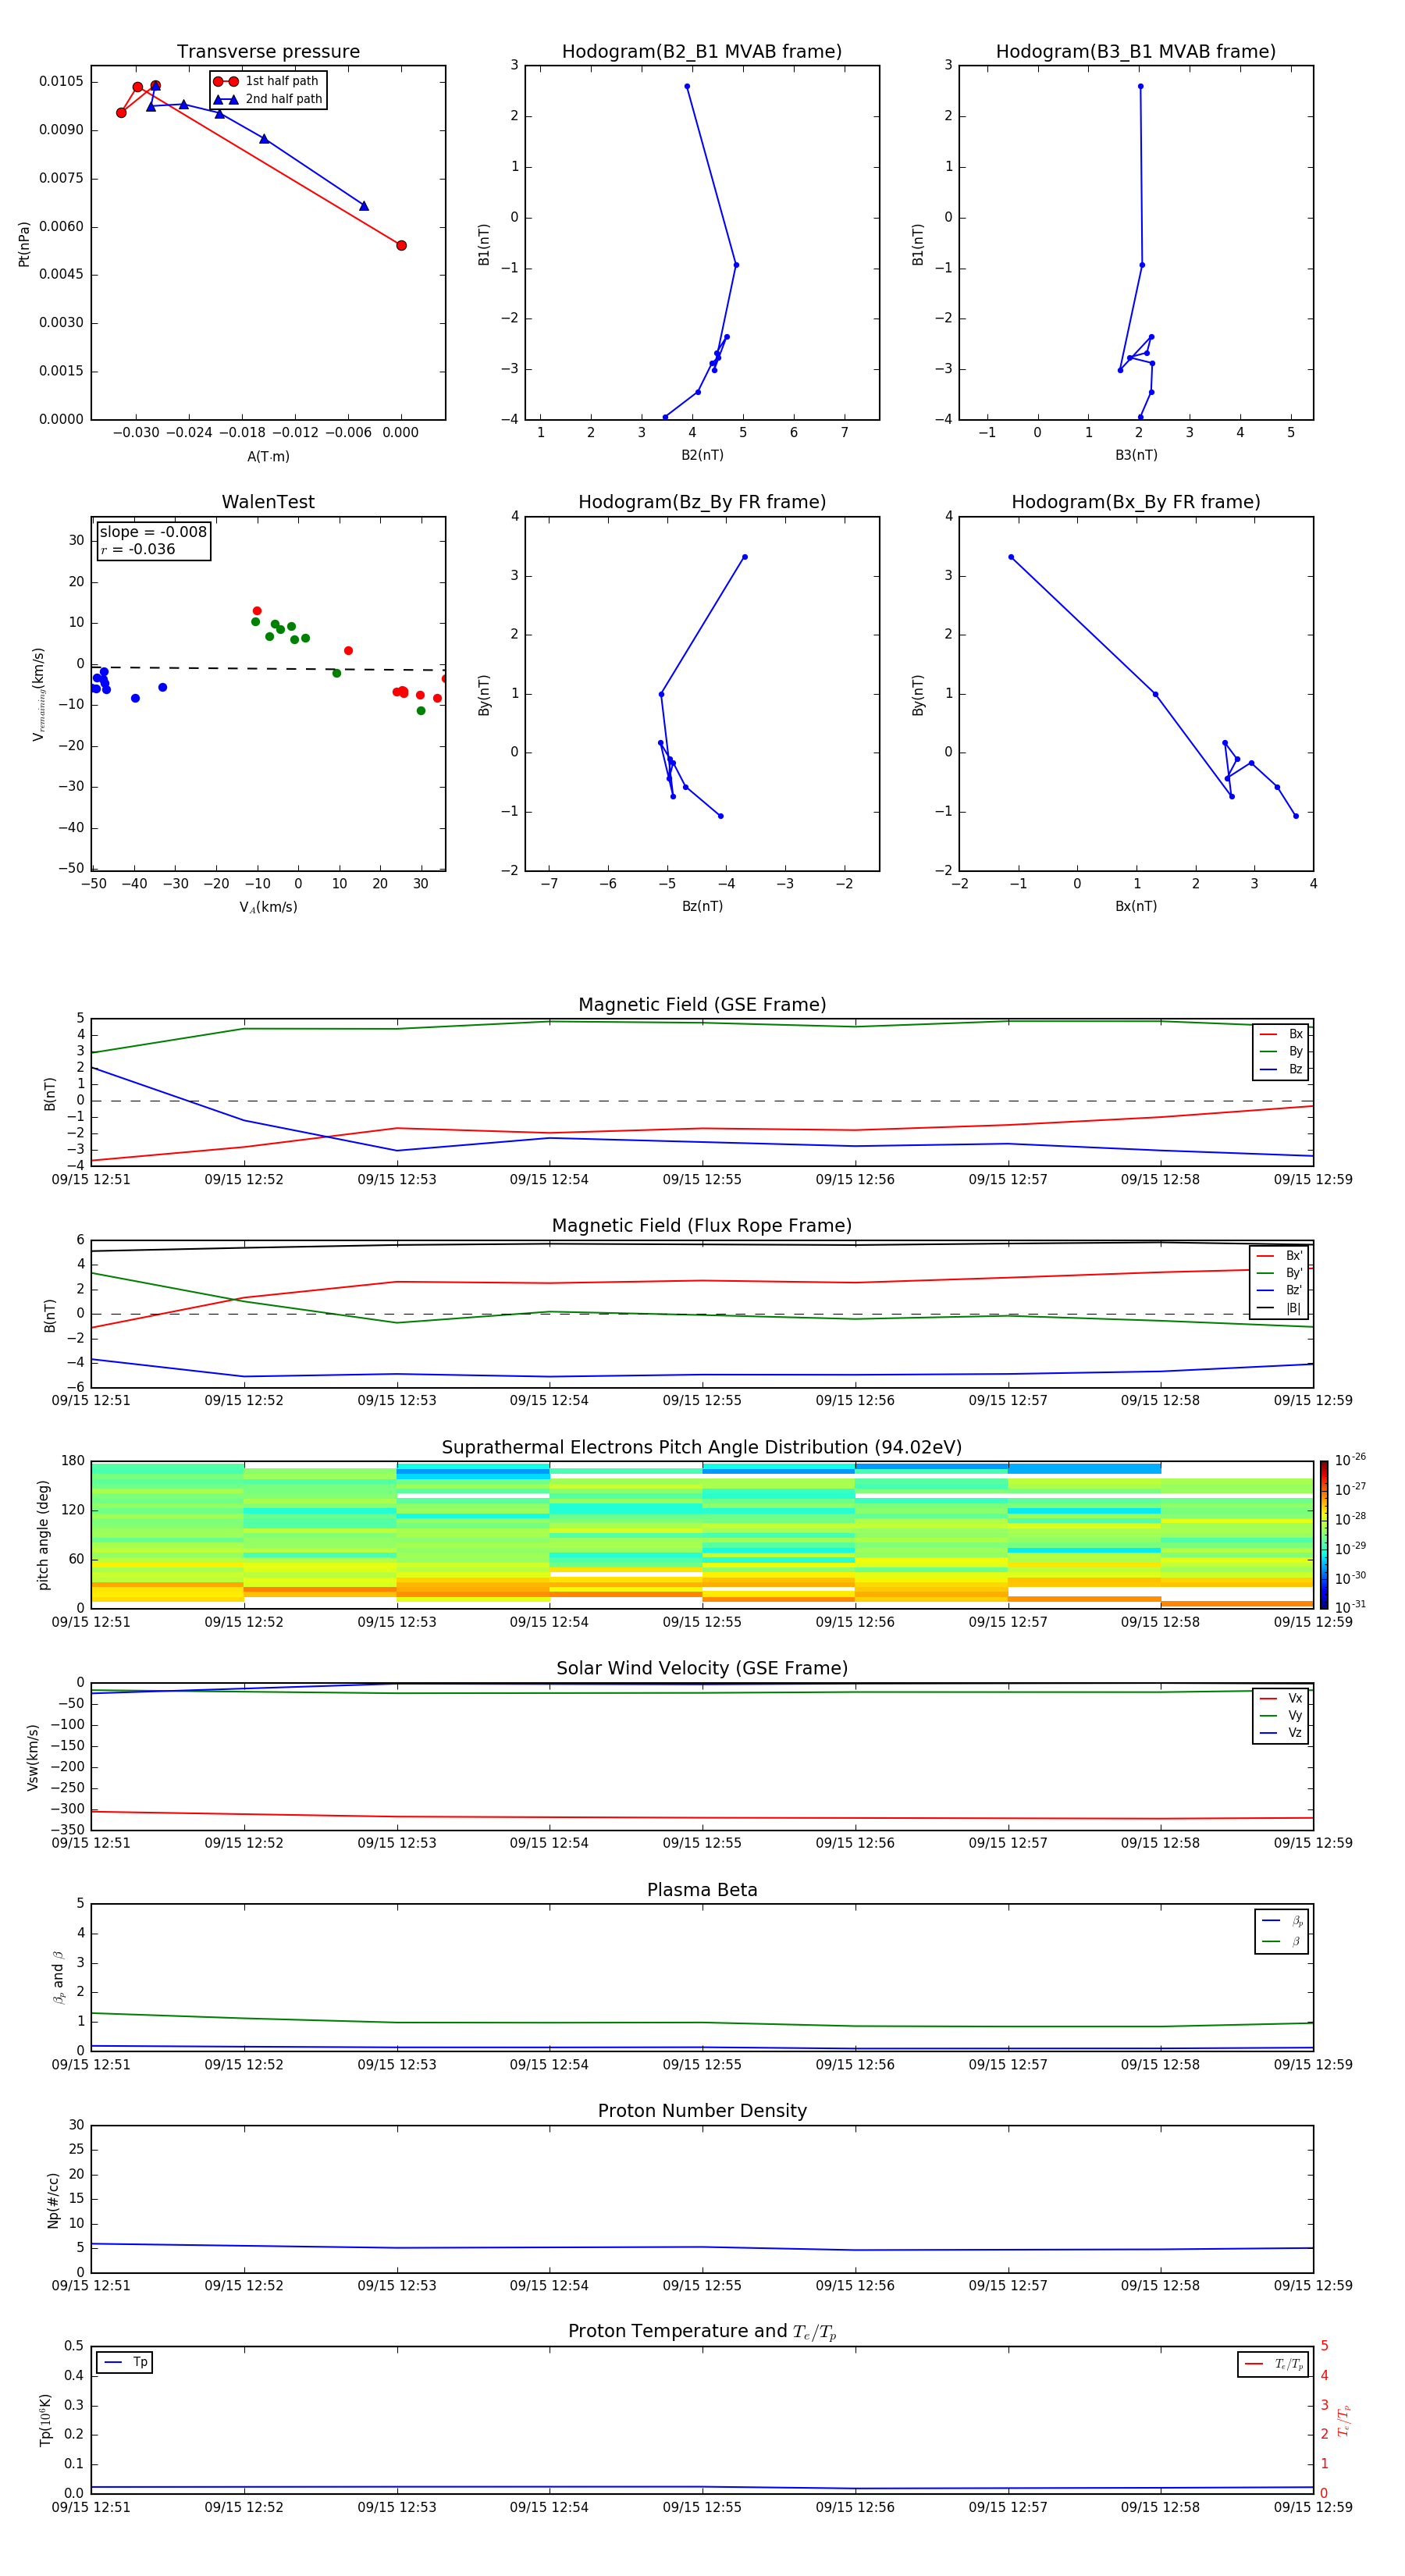Click the "pitch angle (deg)" axis label
Screen dimensions: 1405x2576
(x=43, y=1535)
